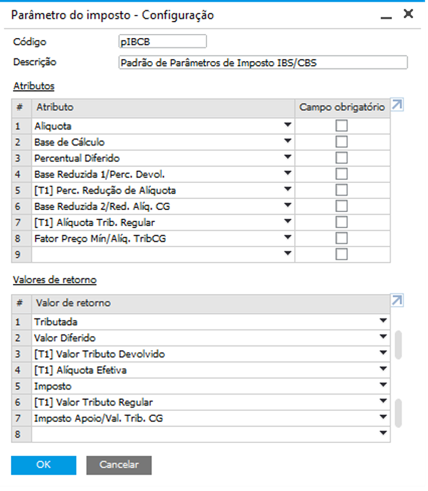
Task: Close the configuration window
Action: click(x=408, y=14)
